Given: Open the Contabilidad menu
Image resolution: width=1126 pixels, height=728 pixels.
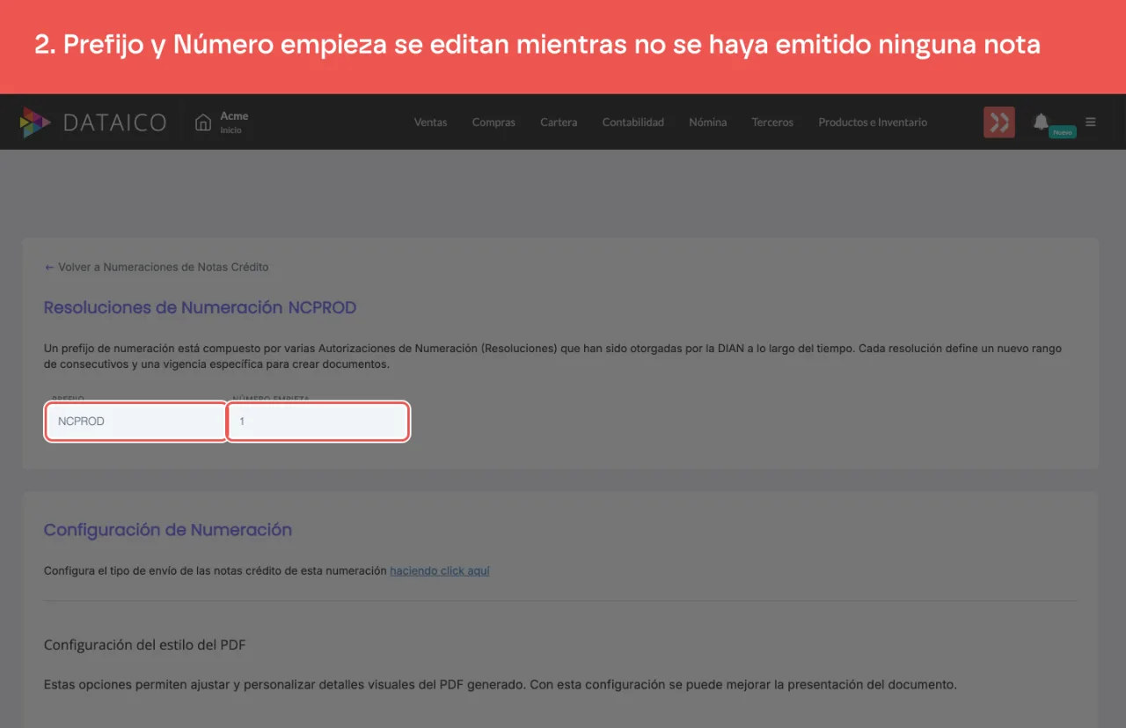Looking at the screenshot, I should (633, 122).
